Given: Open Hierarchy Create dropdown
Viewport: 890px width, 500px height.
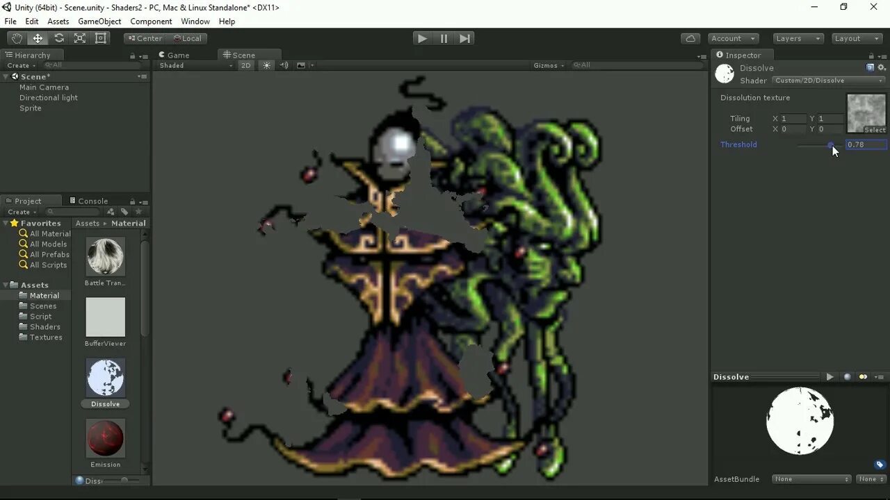Looking at the screenshot, I should coord(22,65).
